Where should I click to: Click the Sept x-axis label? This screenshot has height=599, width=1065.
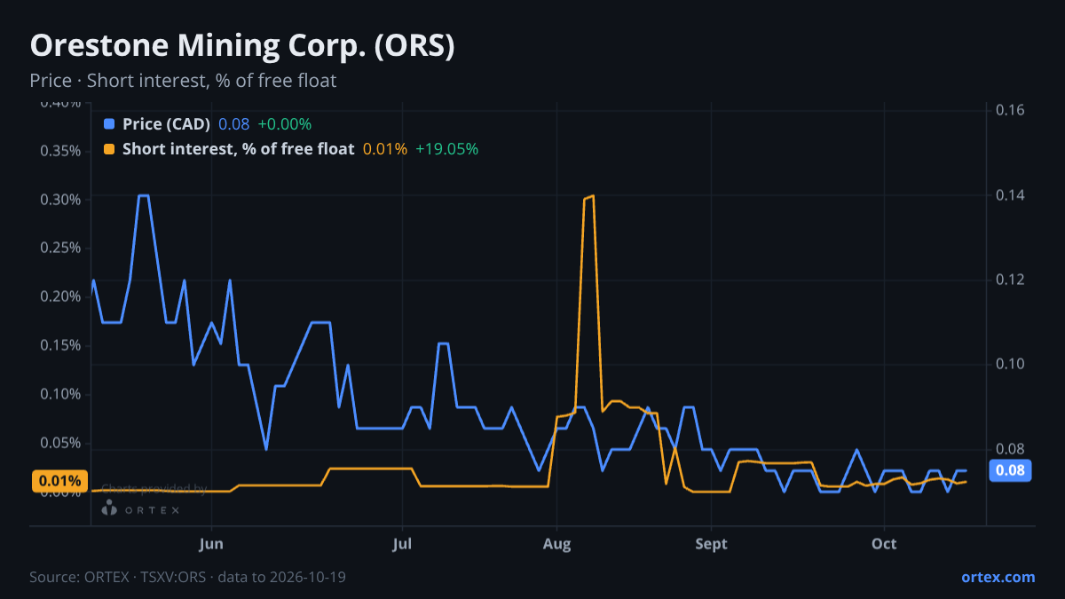click(711, 544)
